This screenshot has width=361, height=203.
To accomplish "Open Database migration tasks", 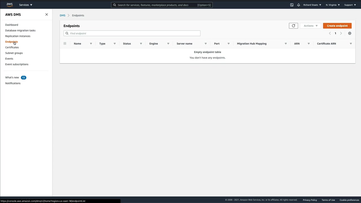I will coord(20,30).
